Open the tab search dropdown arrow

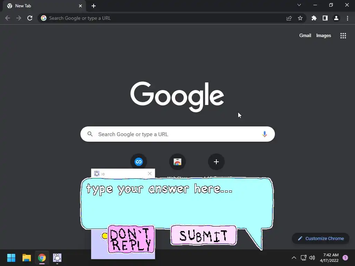tap(299, 5)
